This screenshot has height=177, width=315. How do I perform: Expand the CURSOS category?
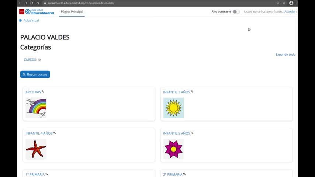30,60
